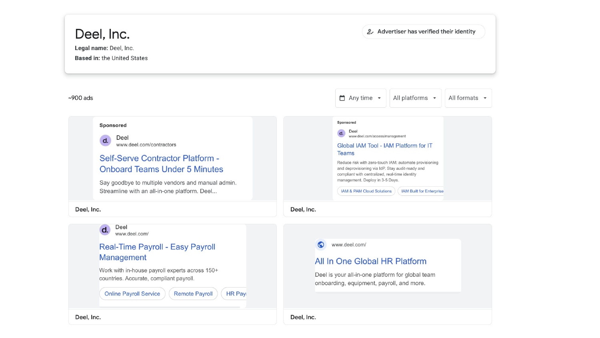600x338 pixels.
Task: Click globe icon in Global HR Platform ad
Action: tap(321, 245)
